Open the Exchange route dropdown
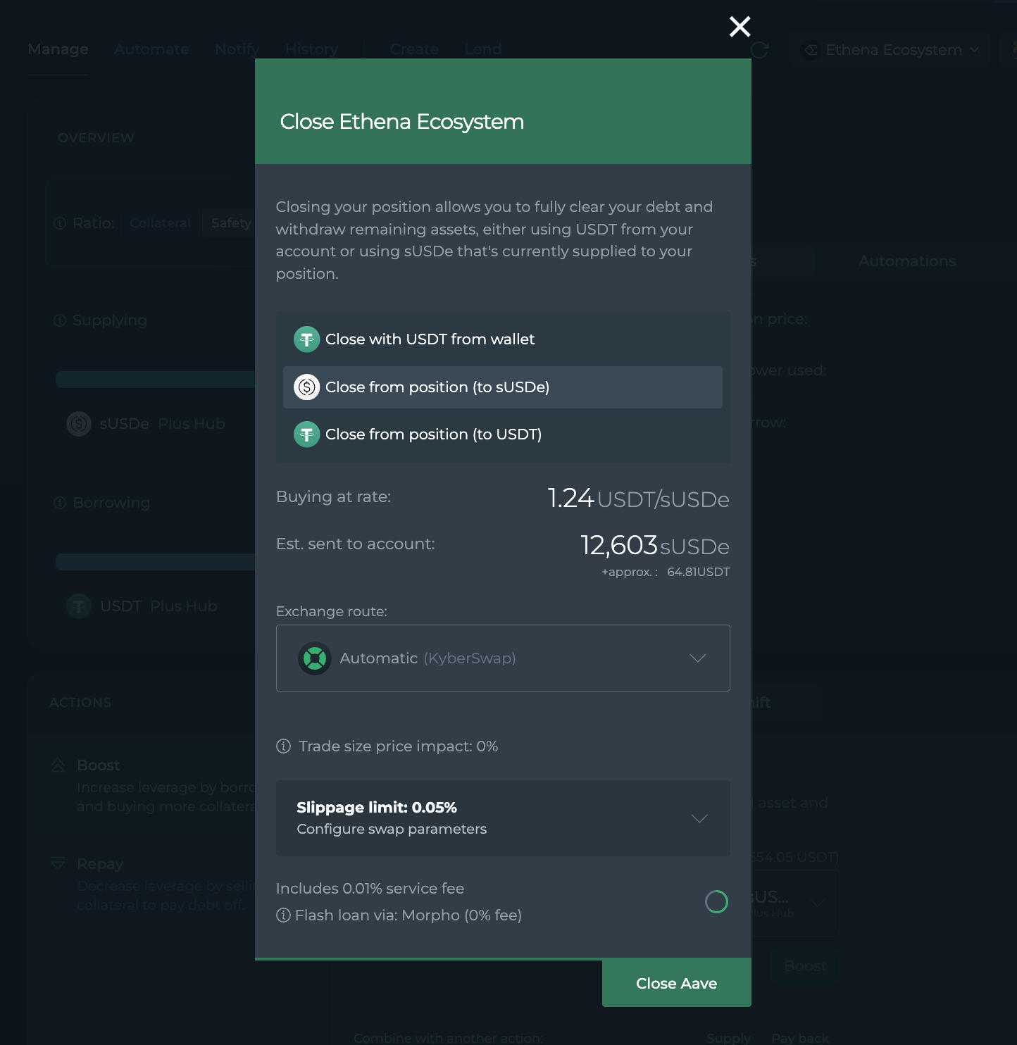 tap(503, 658)
